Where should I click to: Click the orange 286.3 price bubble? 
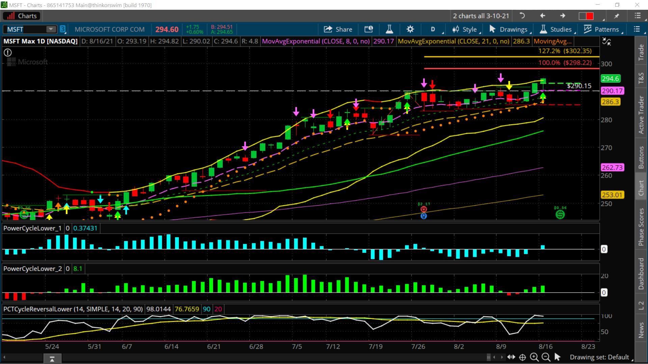610,102
